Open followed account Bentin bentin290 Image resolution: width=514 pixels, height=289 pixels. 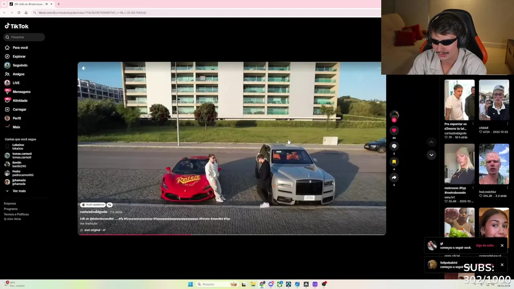click(x=15, y=164)
